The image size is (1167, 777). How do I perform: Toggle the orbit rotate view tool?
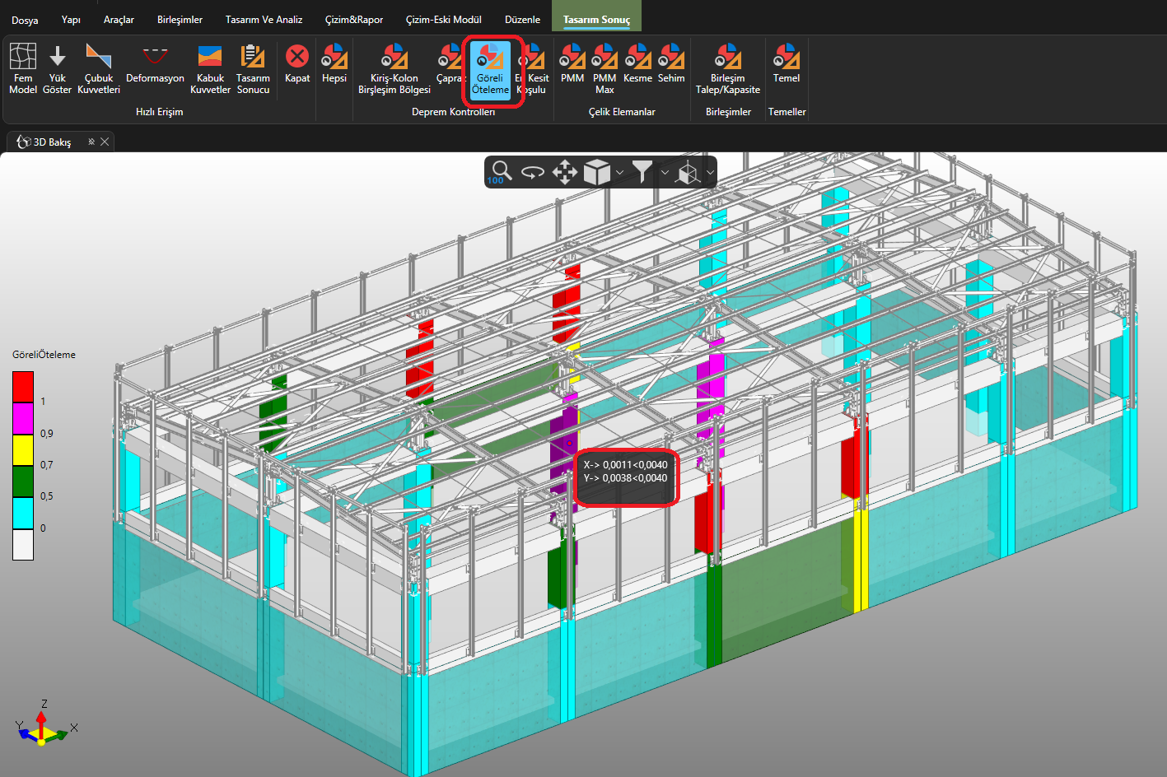pyautogui.click(x=533, y=172)
